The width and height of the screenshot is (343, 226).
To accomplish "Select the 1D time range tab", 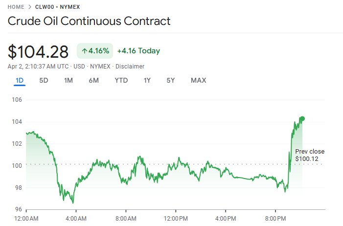I will point(20,80).
